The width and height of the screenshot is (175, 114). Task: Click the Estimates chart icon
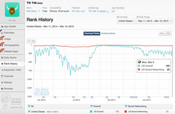2,33
